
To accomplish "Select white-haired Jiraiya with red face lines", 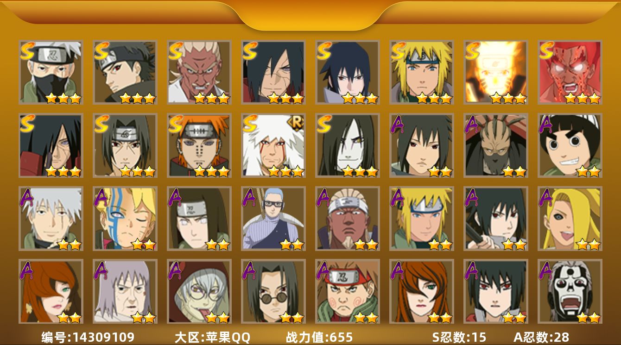I will 273,145.
